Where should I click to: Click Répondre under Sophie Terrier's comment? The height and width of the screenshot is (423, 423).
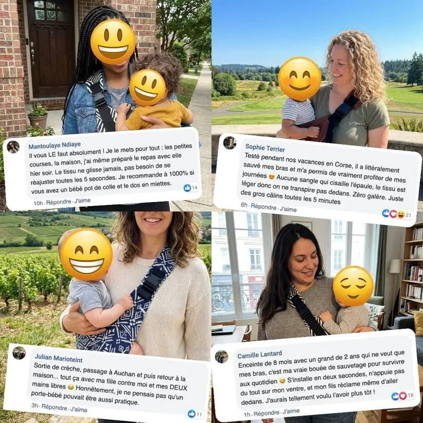click(264, 207)
